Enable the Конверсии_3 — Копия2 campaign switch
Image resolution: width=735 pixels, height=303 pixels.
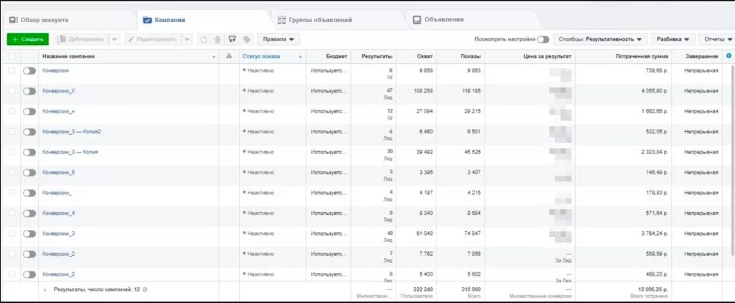(29, 132)
